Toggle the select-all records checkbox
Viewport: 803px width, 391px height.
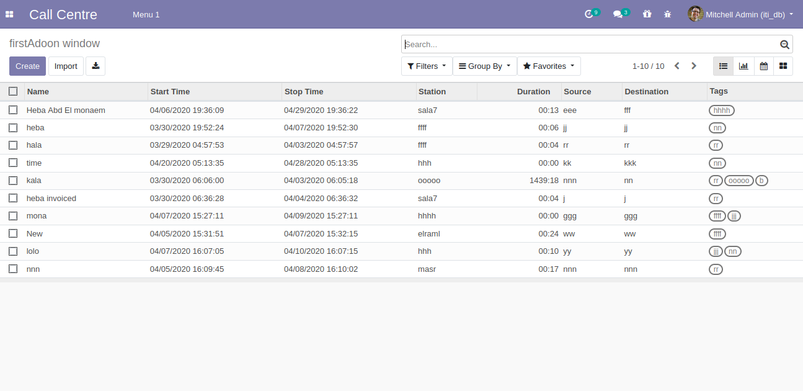tap(13, 91)
